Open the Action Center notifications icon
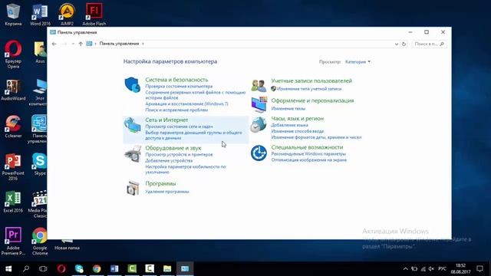This screenshot has width=491, height=276. click(x=479, y=268)
